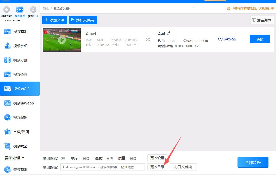Viewport: 276px width, 176px height.
Task: Click the 转换 button for 2.mp4
Action: click(260, 39)
